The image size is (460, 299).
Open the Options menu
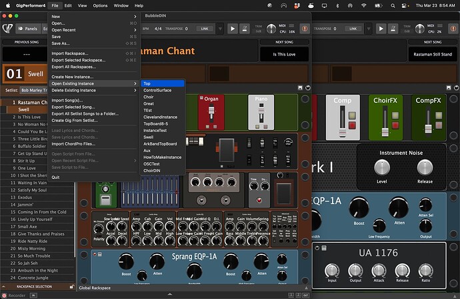(100, 5)
